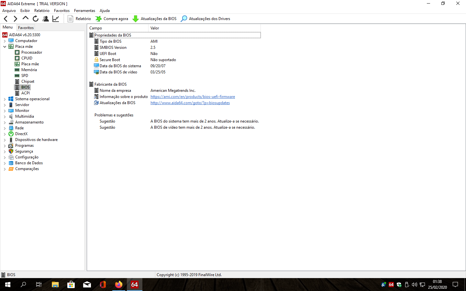Expand the Dispositivos de hardware node
Image resolution: width=466 pixels, height=291 pixels.
[5, 140]
